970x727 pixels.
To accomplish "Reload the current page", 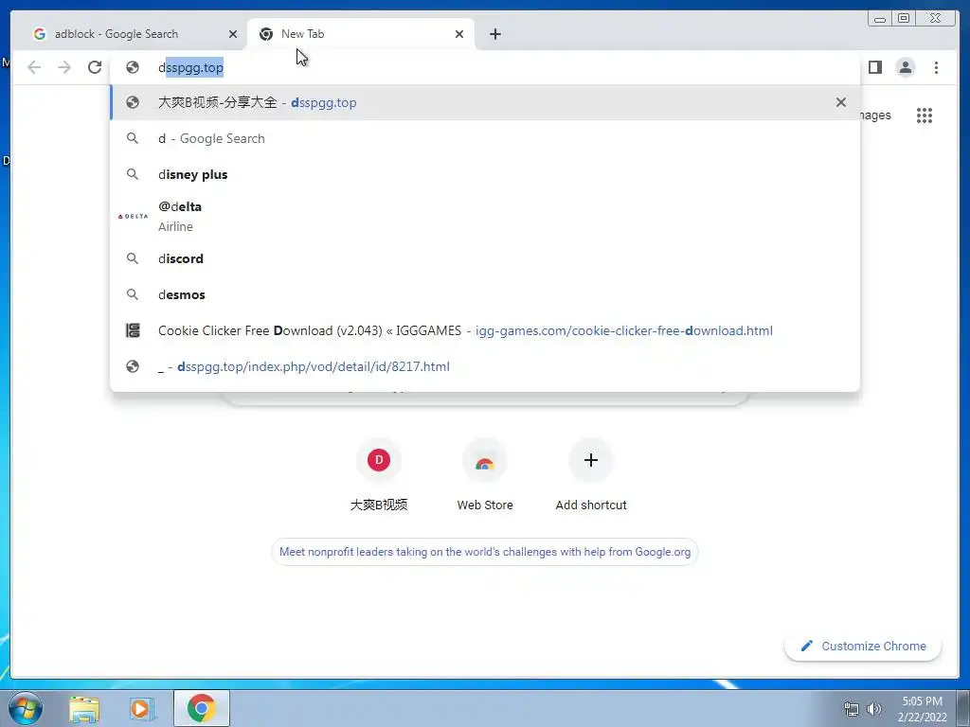I will [x=95, y=67].
